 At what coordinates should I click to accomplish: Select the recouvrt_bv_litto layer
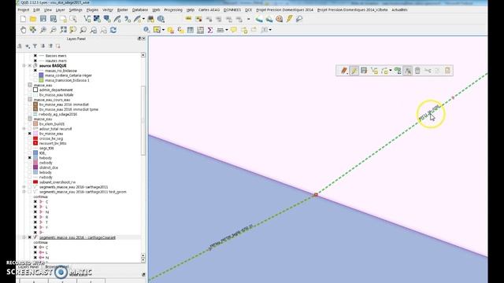tap(53, 143)
